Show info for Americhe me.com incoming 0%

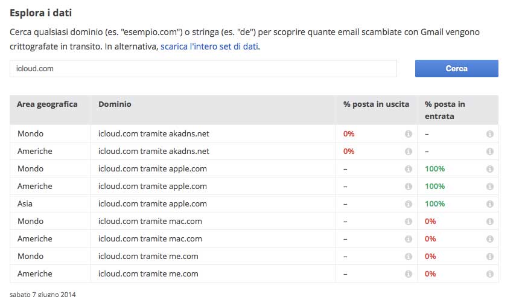click(x=490, y=274)
